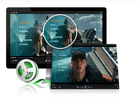Fast forward the video in front player
The image size is (138, 104).
[x=89, y=87]
